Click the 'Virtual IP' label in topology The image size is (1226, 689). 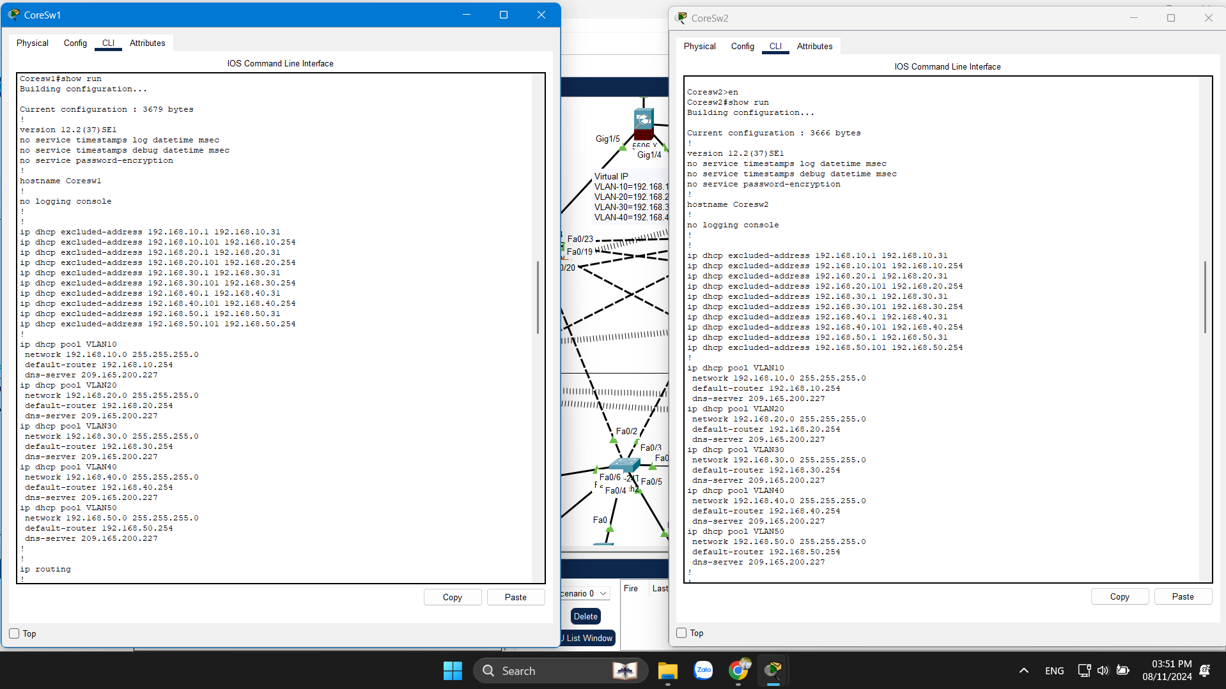tap(611, 176)
